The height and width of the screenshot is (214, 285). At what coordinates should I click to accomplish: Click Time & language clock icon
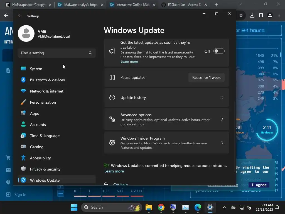pos(23,136)
